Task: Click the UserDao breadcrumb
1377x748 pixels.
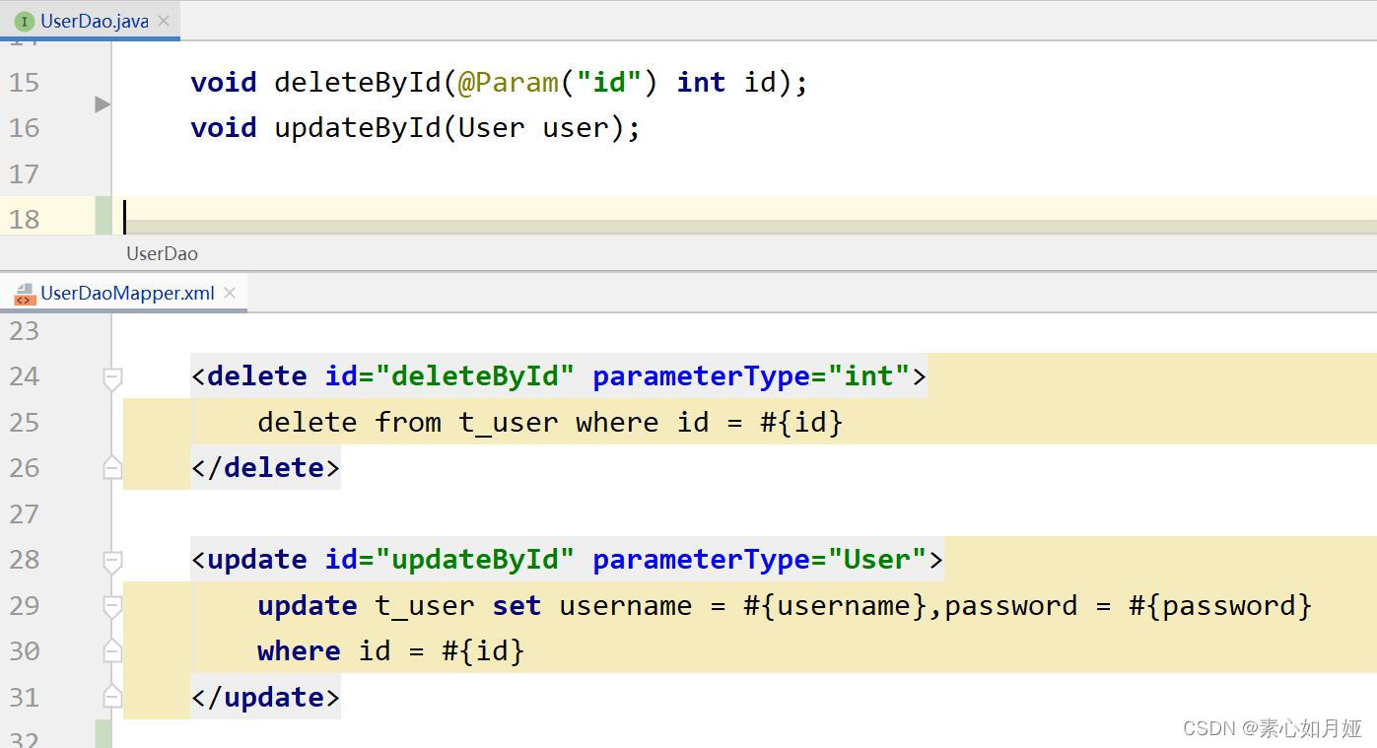Action: (162, 253)
